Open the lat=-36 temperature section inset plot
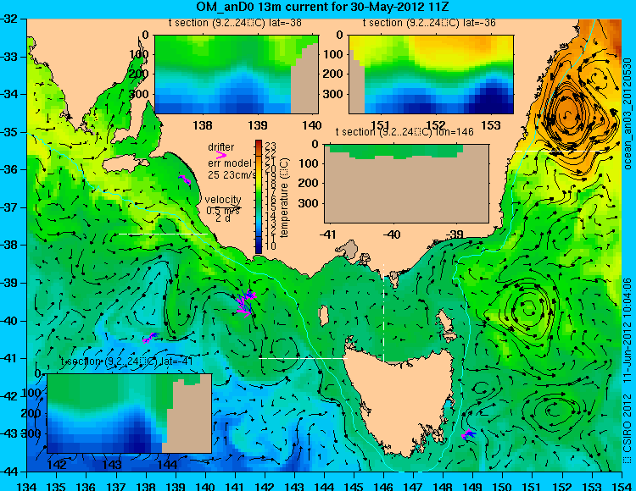The height and width of the screenshot is (491, 636). point(431,74)
